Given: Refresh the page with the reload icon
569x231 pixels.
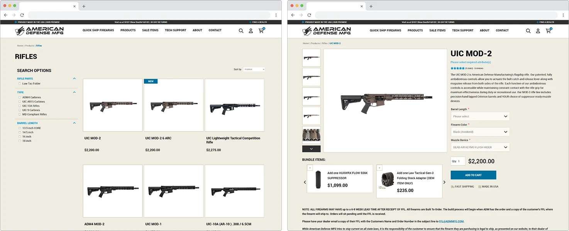Looking at the screenshot, I should click(22, 15).
